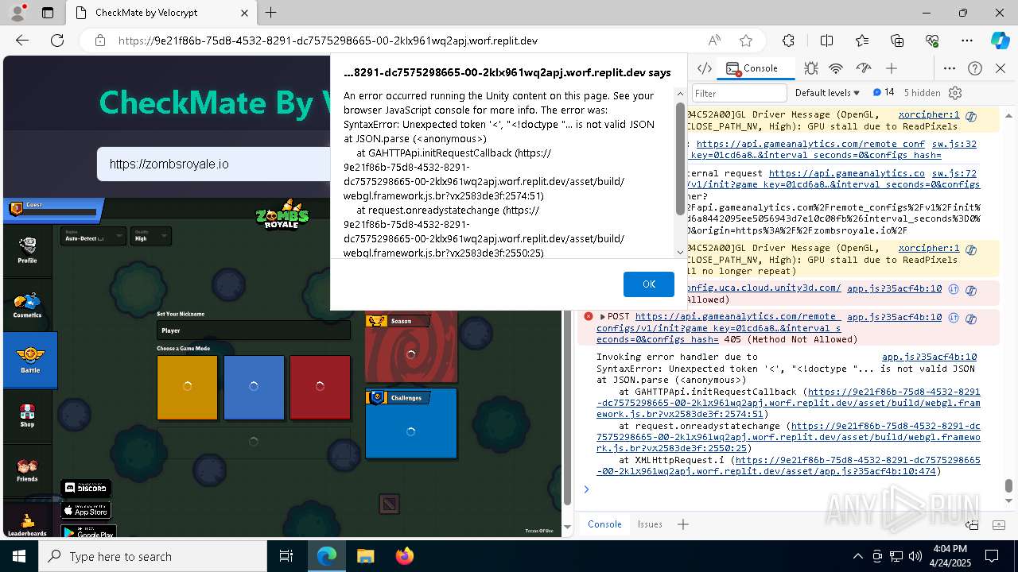Open the Copilot icon in Edge
Viewport: 1018px width, 572px height.
coord(1000,41)
